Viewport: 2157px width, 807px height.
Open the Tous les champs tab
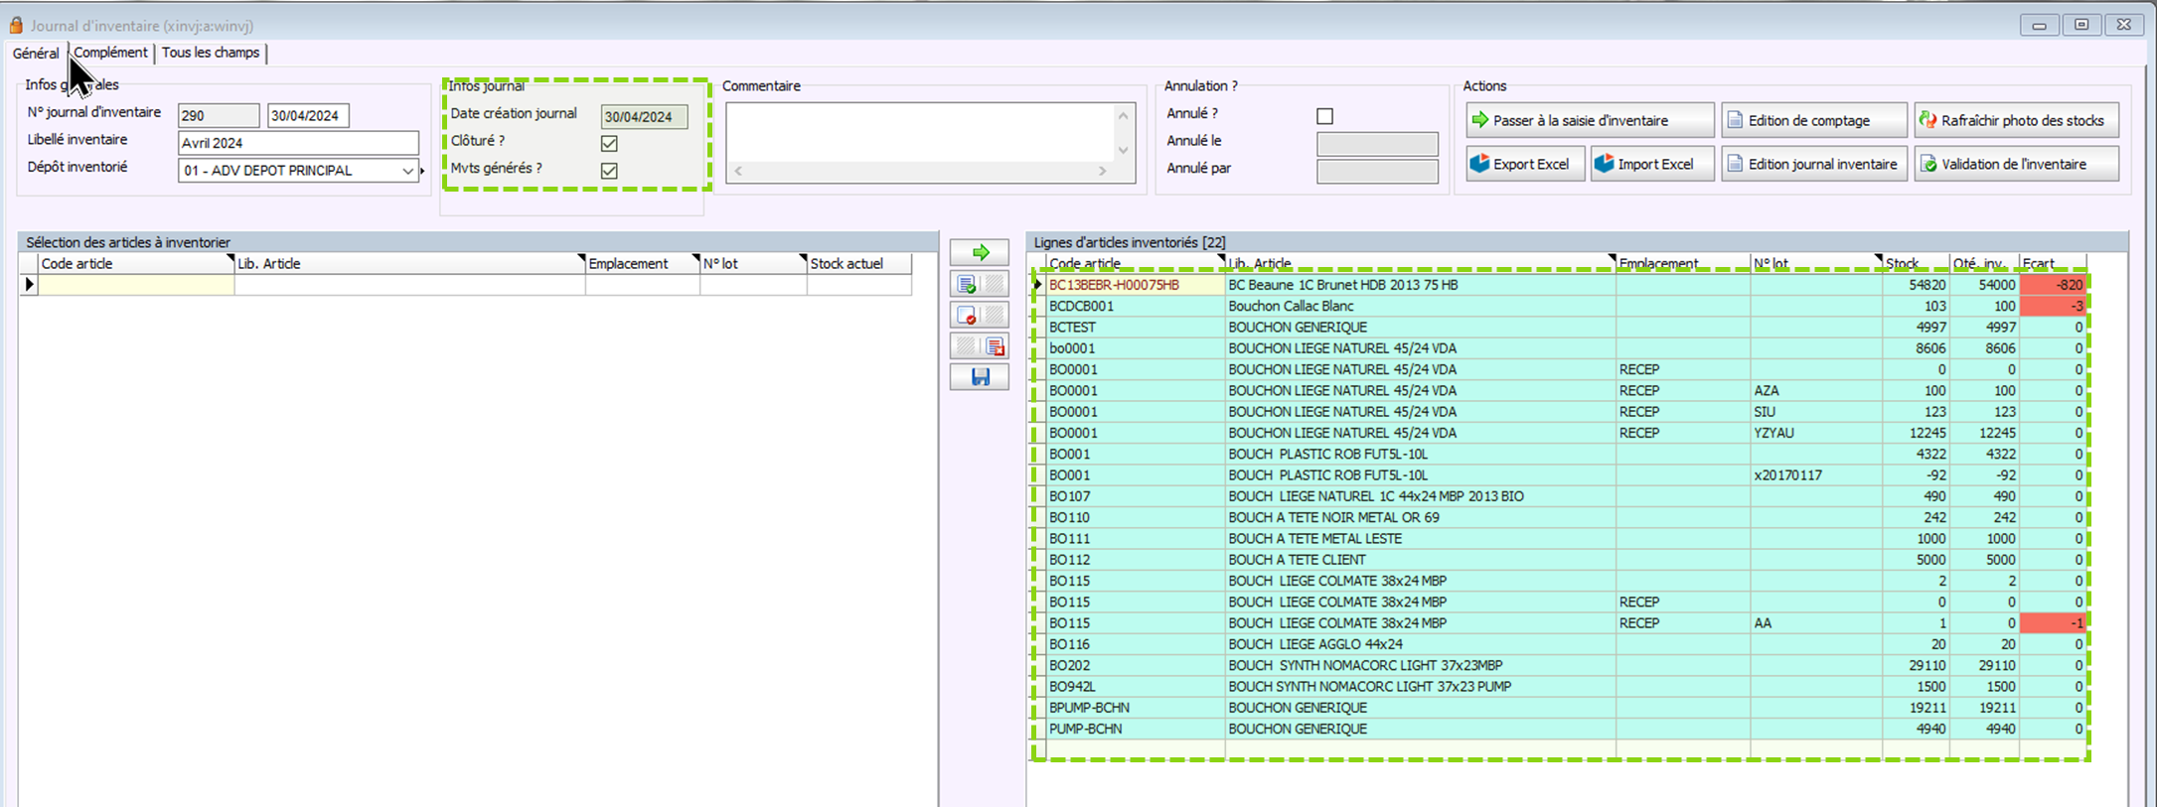[211, 53]
